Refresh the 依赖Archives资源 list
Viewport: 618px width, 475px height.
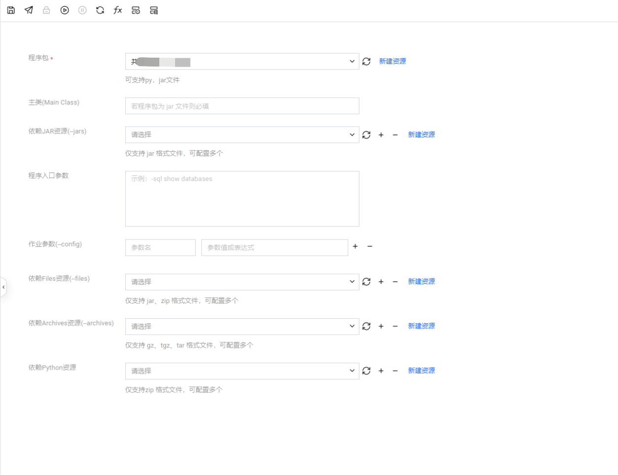point(366,326)
